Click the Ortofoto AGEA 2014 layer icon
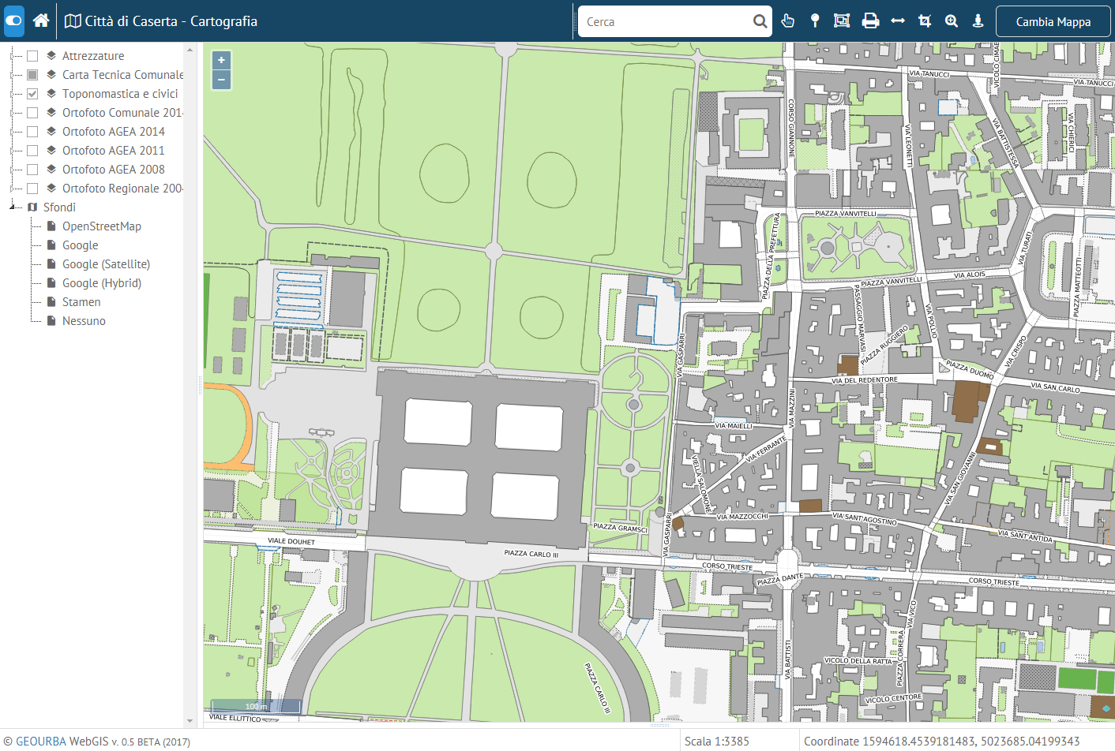 click(x=51, y=132)
